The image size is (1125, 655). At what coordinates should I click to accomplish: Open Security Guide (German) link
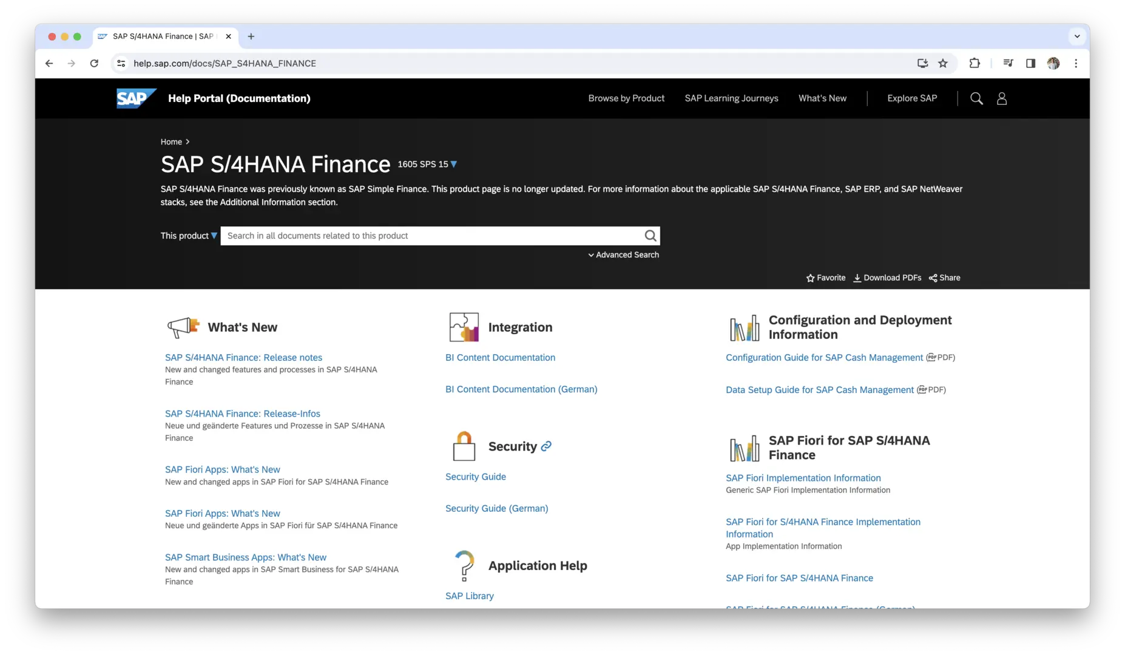click(496, 508)
